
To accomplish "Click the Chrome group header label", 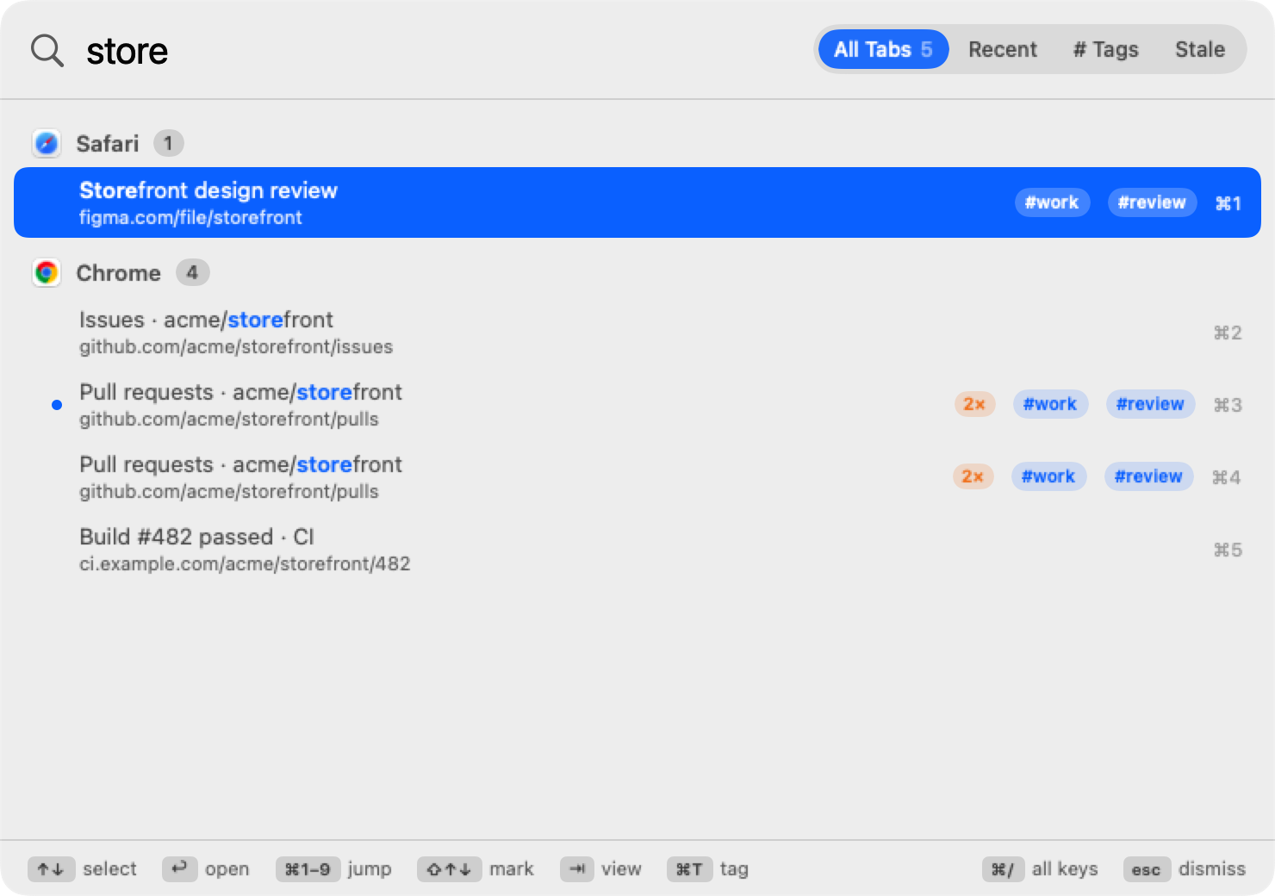I will (119, 272).
